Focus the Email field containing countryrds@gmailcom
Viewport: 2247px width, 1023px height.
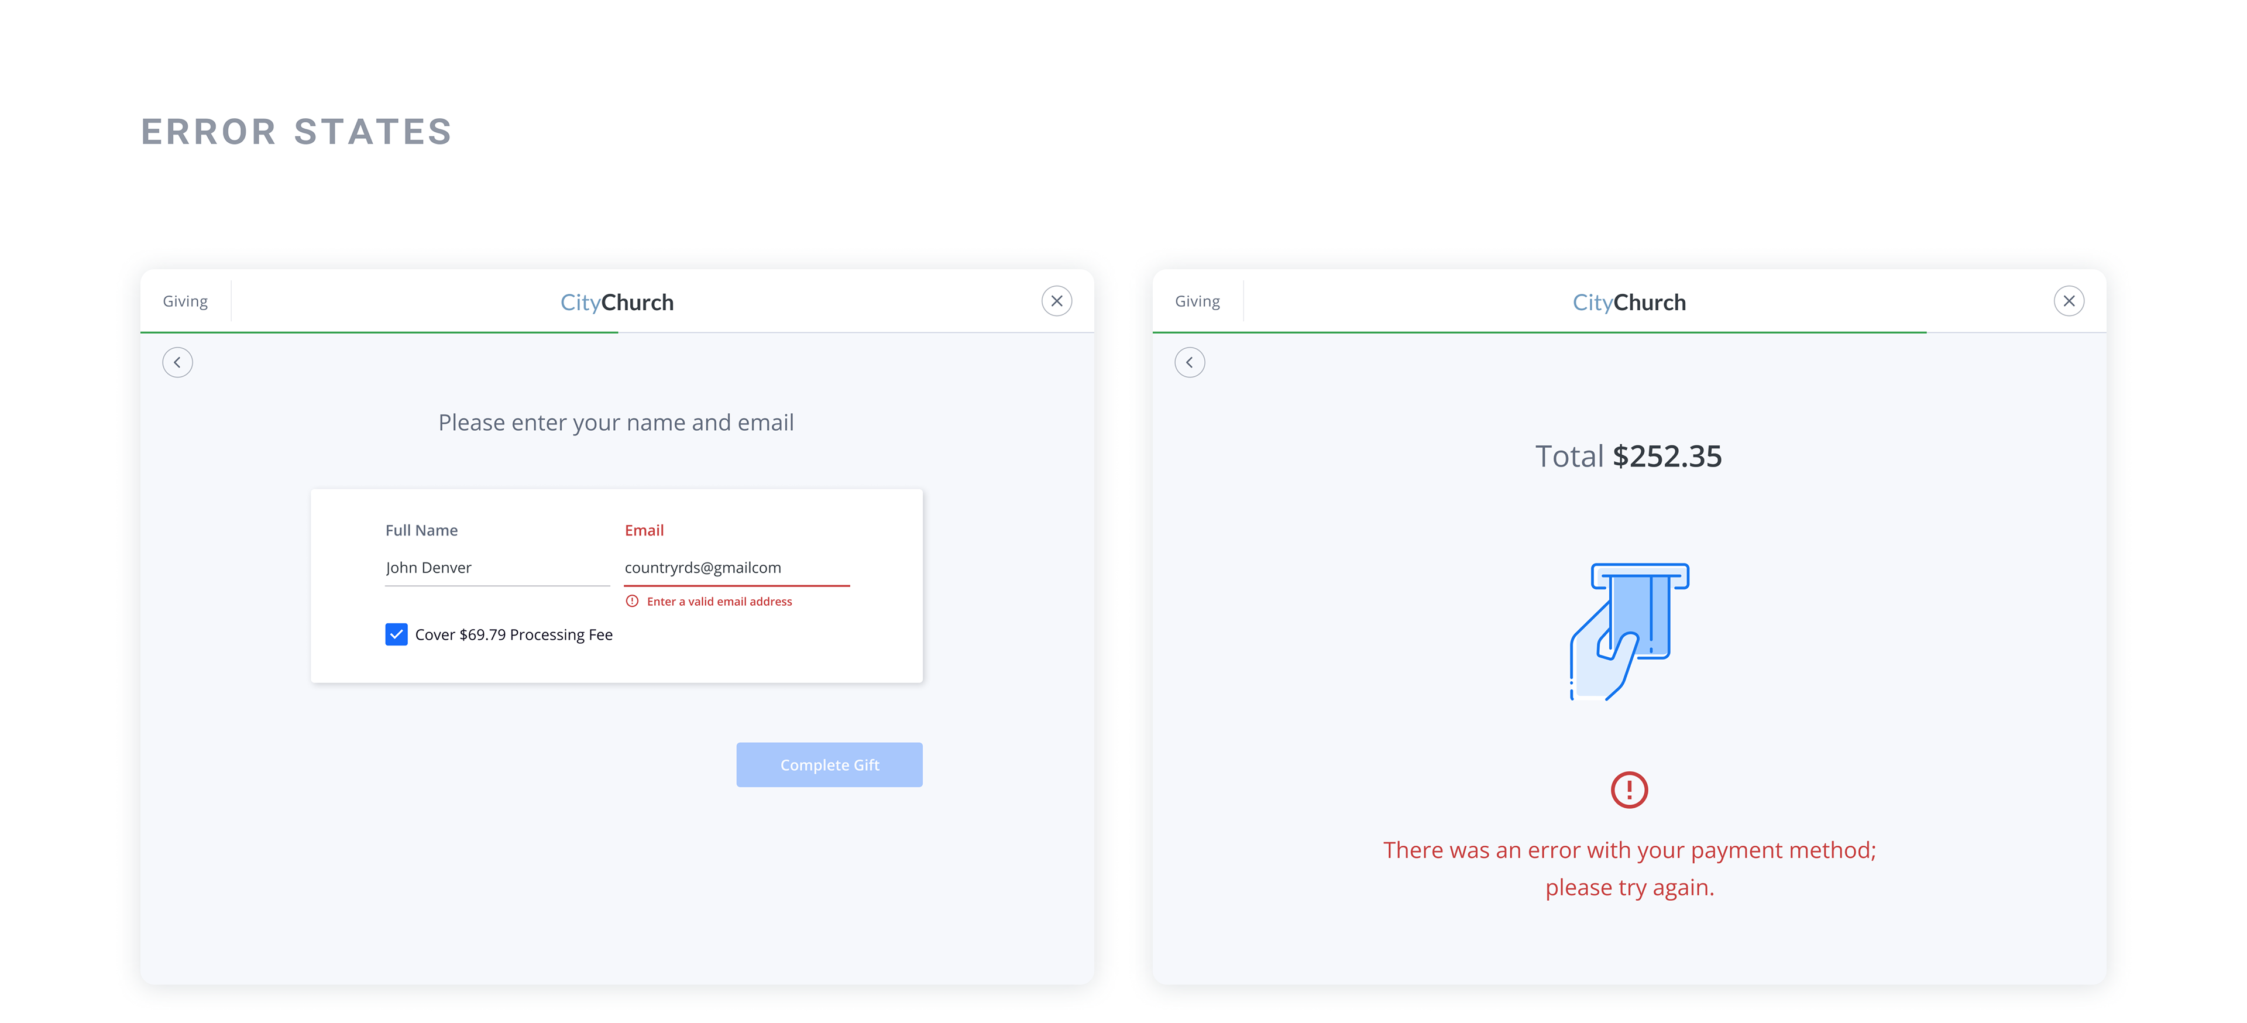tap(736, 568)
